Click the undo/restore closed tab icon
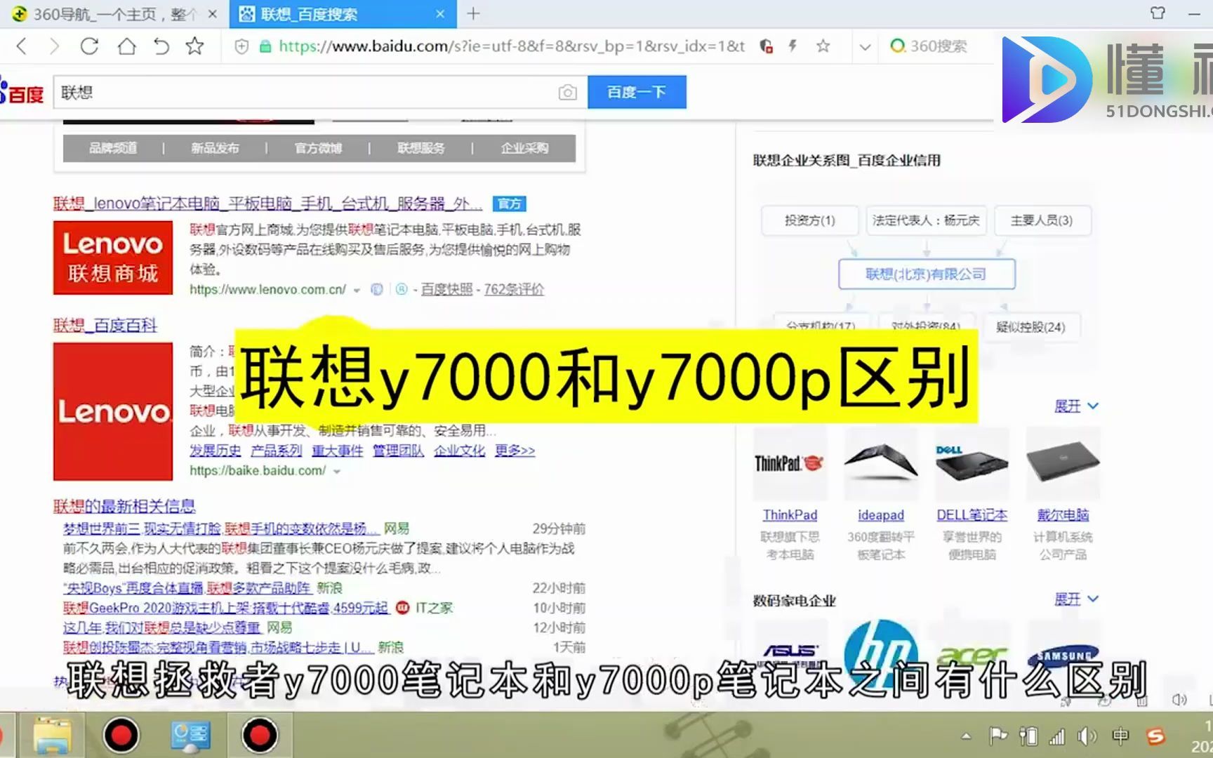This screenshot has width=1213, height=758. [x=161, y=46]
